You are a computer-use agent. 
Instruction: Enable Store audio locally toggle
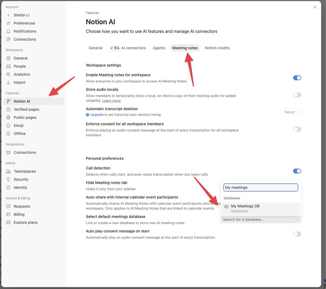(297, 95)
